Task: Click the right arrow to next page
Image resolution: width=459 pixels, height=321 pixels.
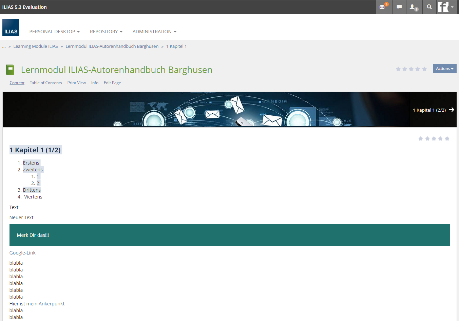Action: point(451,110)
